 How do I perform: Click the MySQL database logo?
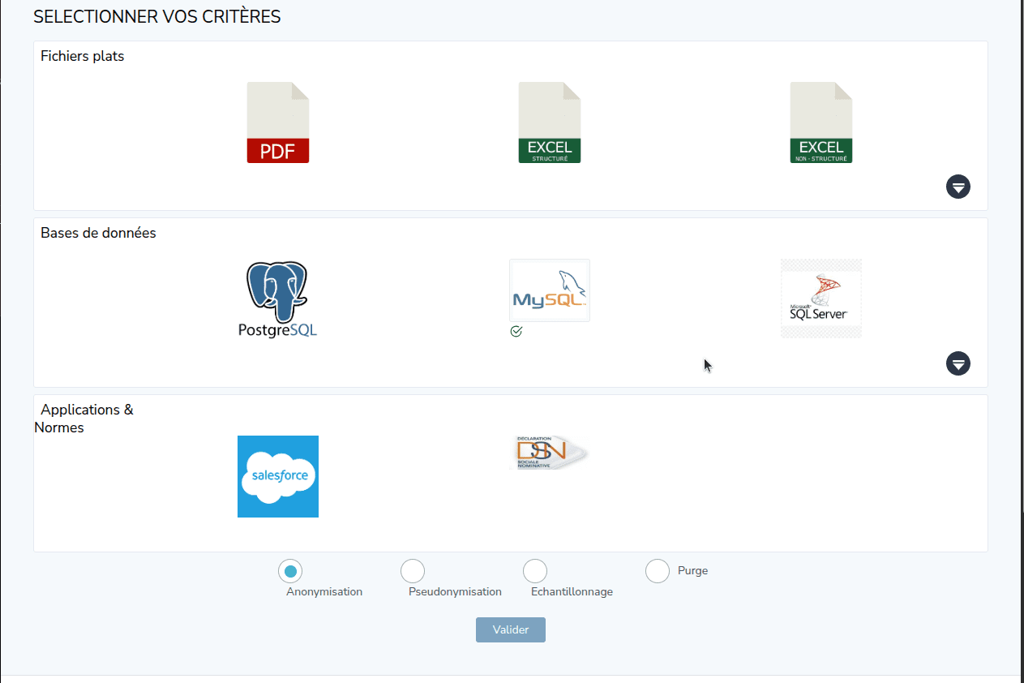click(x=550, y=290)
